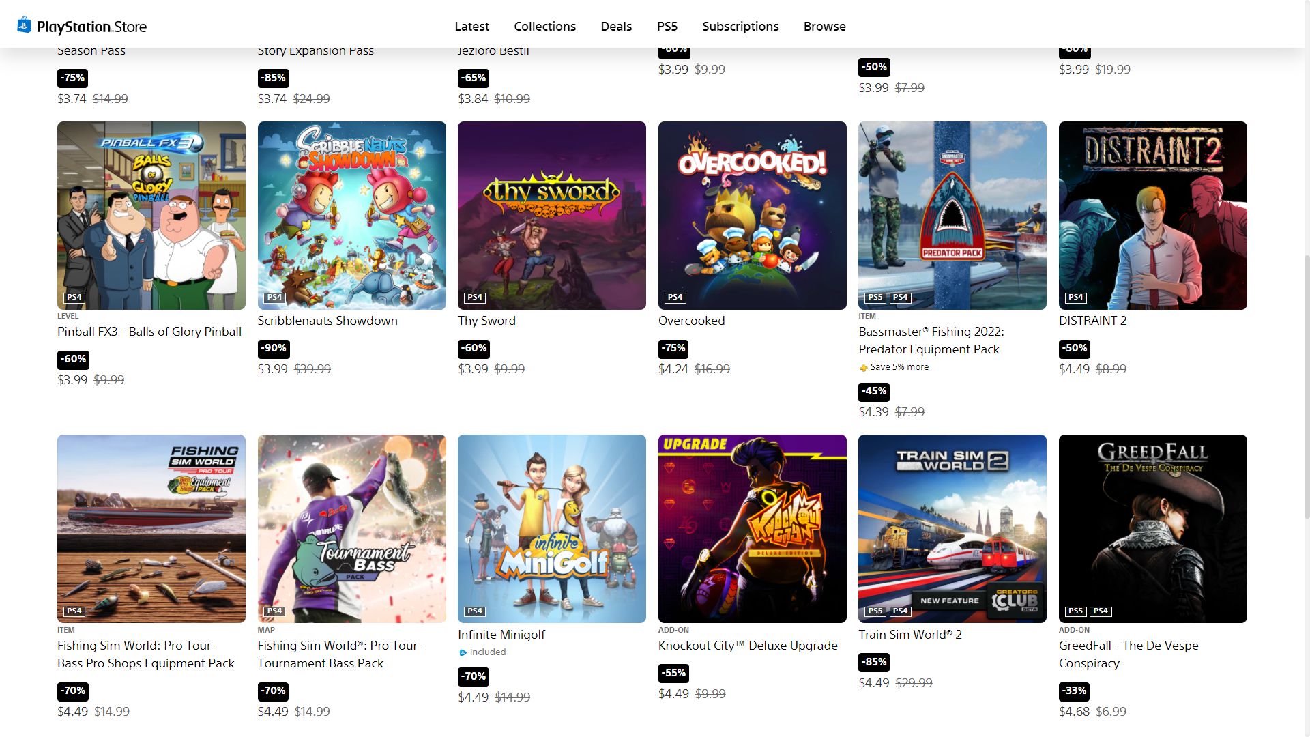This screenshot has width=1310, height=737.
Task: Select the Bassmaster Predator Pack cover image
Action: click(952, 216)
